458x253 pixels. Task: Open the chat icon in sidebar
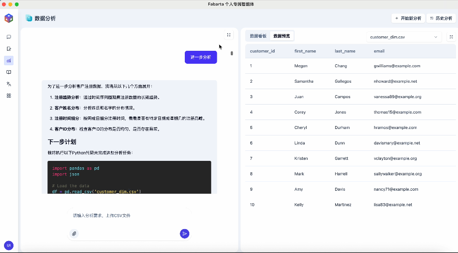point(9,37)
